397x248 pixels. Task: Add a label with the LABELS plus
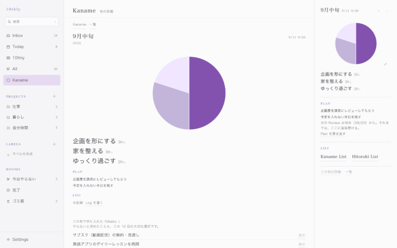click(54, 144)
